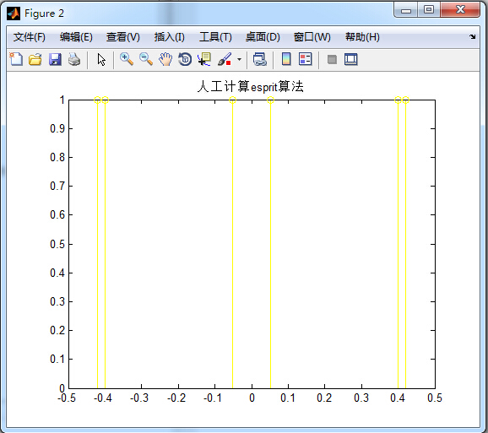Insert a colorbar using the toolbar icon
This screenshot has width=488, height=433.
pyautogui.click(x=286, y=59)
